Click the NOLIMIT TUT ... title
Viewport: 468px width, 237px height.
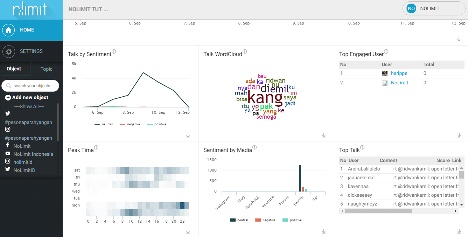click(x=88, y=9)
